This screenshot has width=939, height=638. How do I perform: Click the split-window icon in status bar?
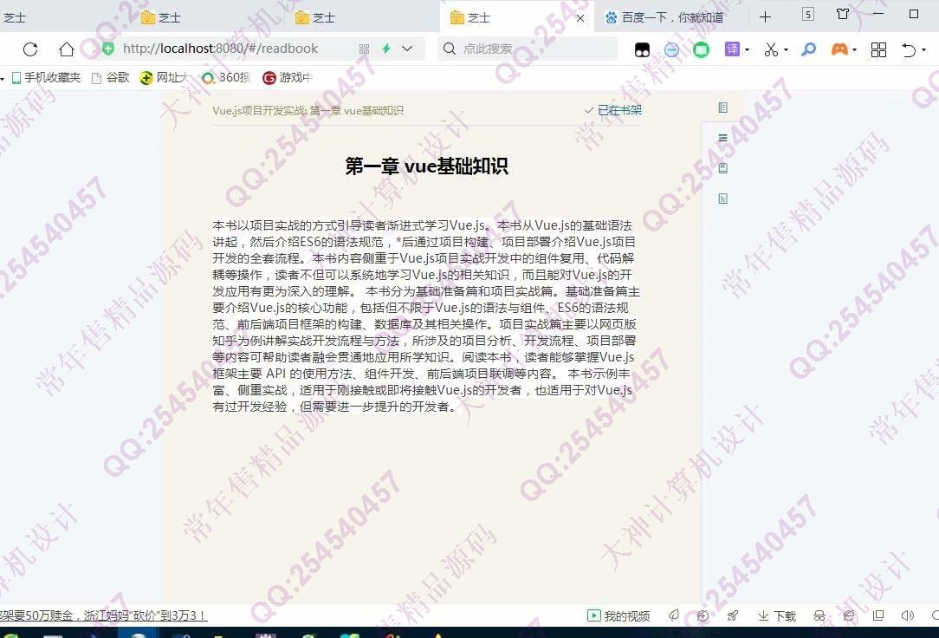[x=877, y=615]
